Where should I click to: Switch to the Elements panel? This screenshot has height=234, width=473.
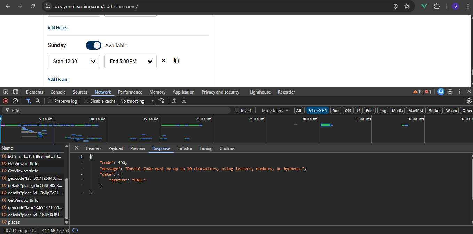(x=35, y=92)
